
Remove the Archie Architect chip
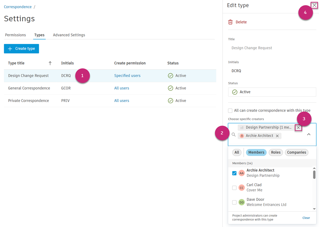(277, 136)
